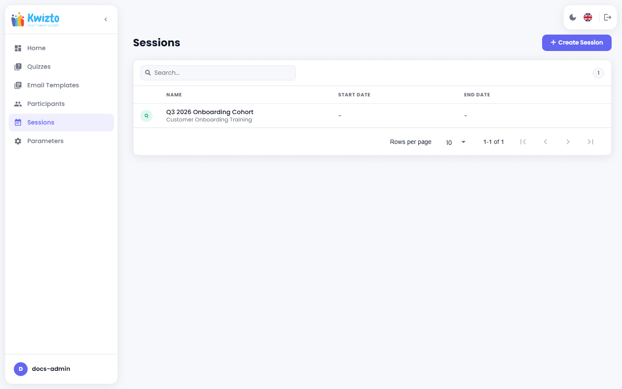The image size is (622, 389).
Task: Go to Home menu item
Action: pos(61,48)
